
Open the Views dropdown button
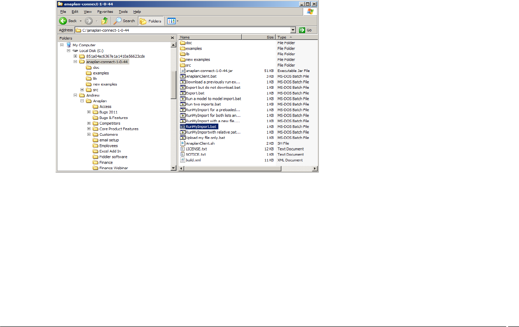point(173,21)
